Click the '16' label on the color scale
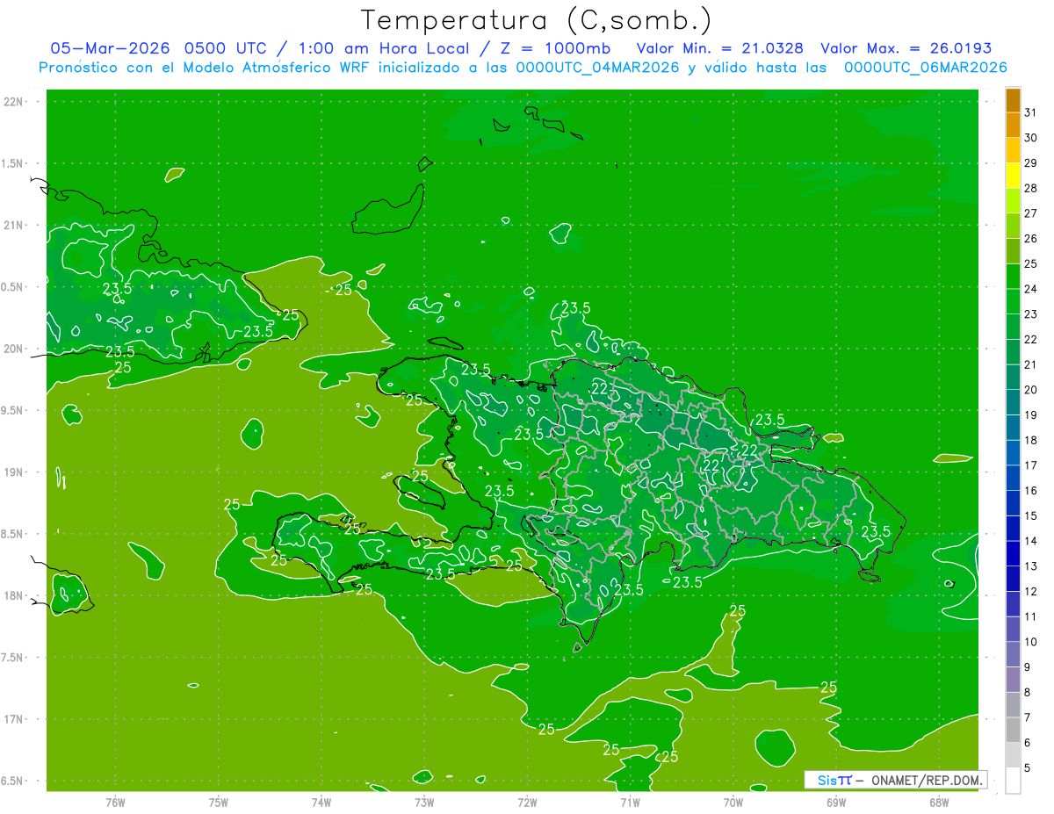 [1030, 491]
